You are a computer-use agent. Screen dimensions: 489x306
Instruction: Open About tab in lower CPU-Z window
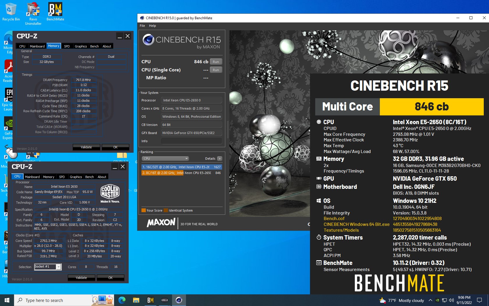[x=102, y=177]
